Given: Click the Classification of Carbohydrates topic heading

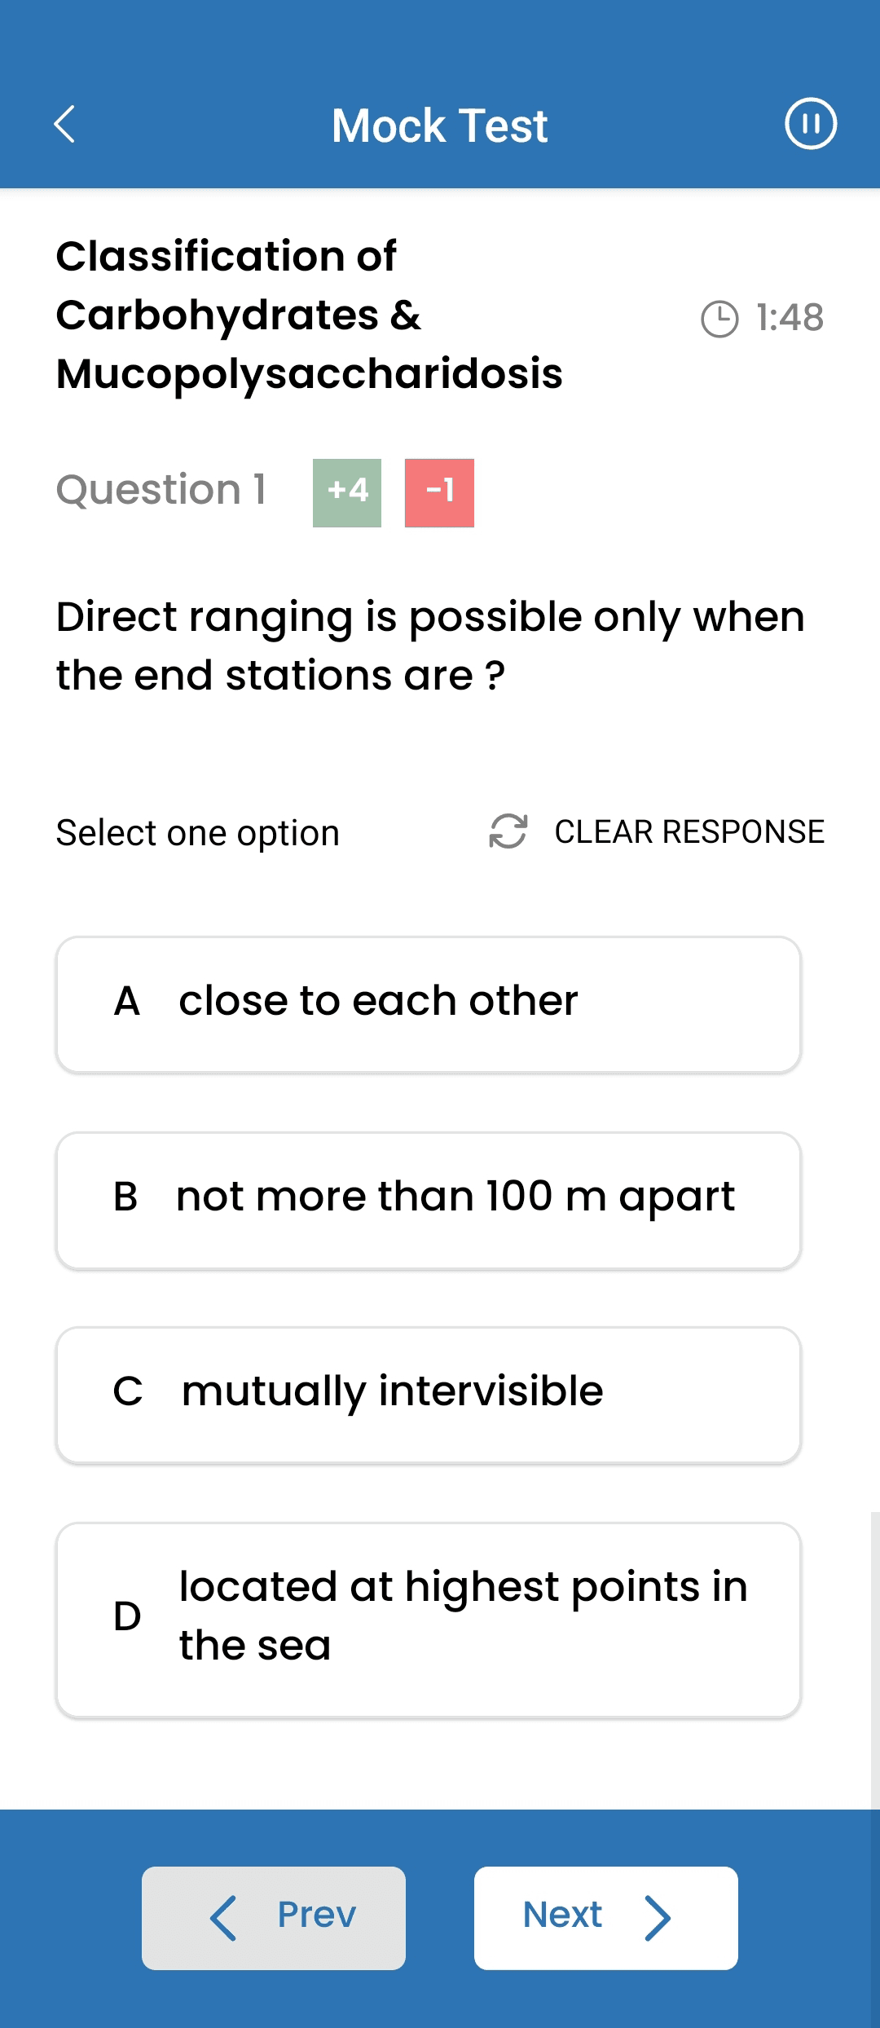Looking at the screenshot, I should coord(309,315).
